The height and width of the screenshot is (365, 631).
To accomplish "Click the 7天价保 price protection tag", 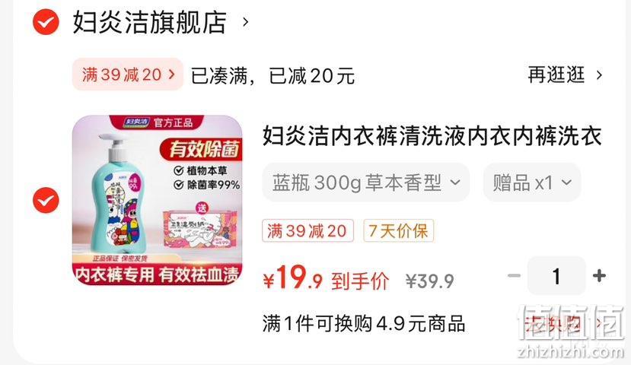I will pyautogui.click(x=398, y=230).
